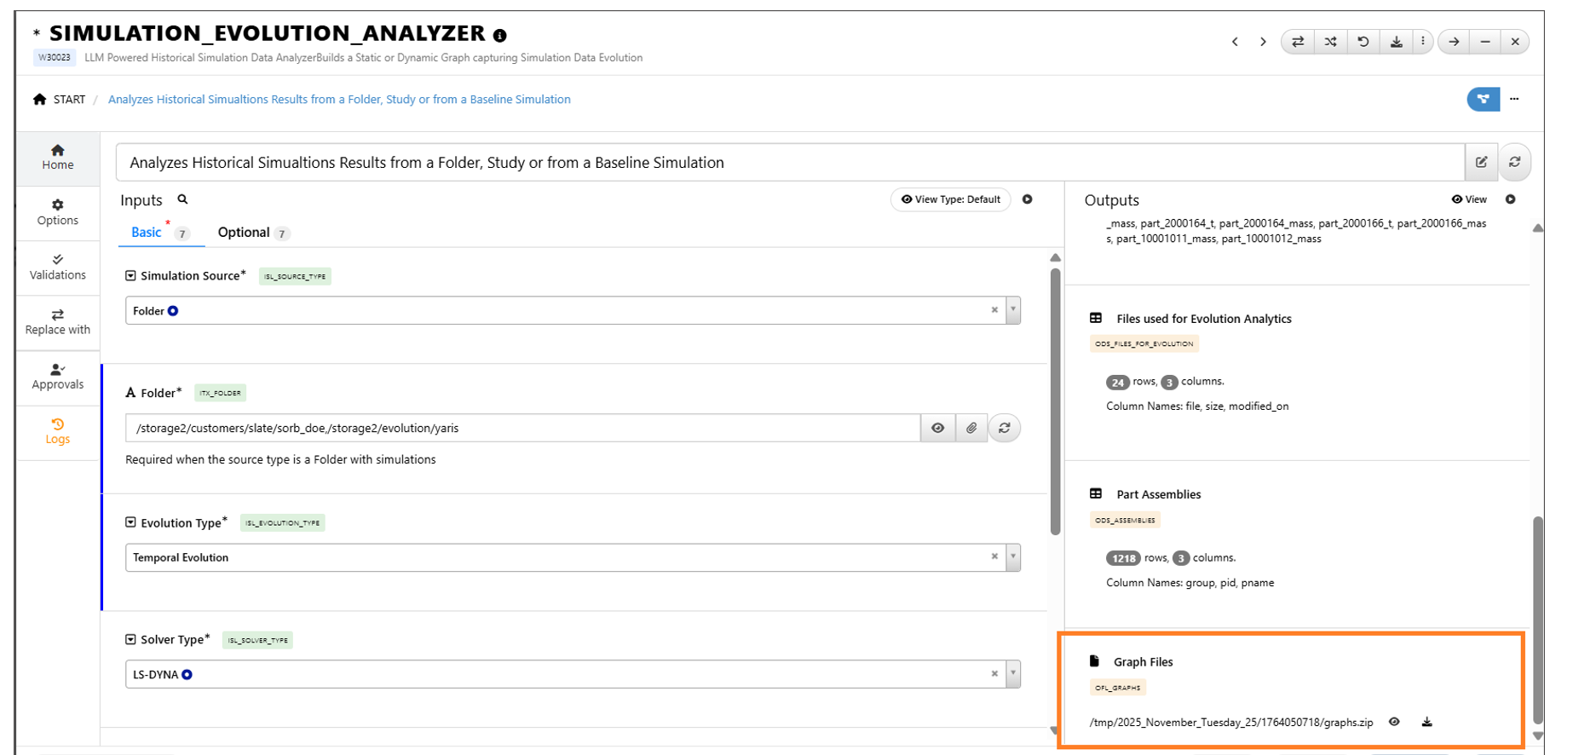The height and width of the screenshot is (755, 1579).
Task: Open the Simulation Source dropdown
Action: [1013, 310]
